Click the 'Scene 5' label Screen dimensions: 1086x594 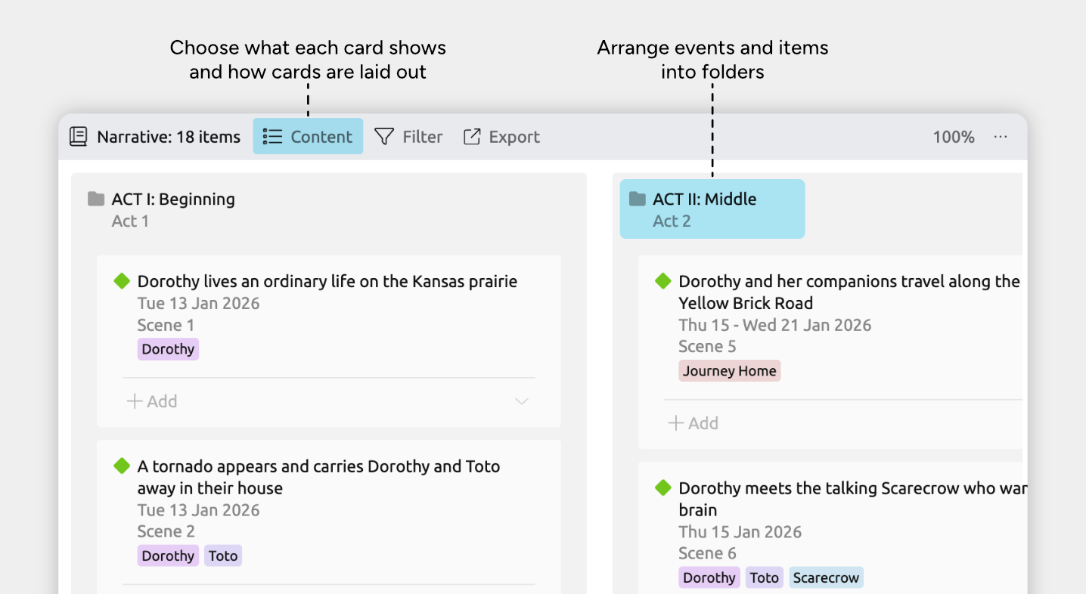pos(707,346)
